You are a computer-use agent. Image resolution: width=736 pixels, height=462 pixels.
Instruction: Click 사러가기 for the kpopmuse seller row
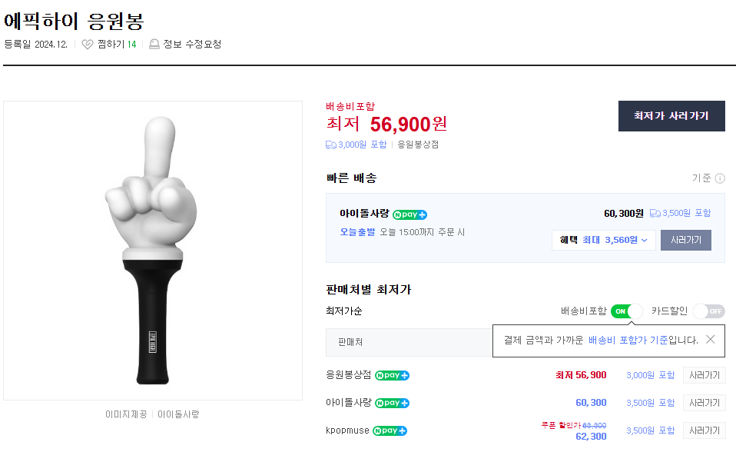point(704,430)
